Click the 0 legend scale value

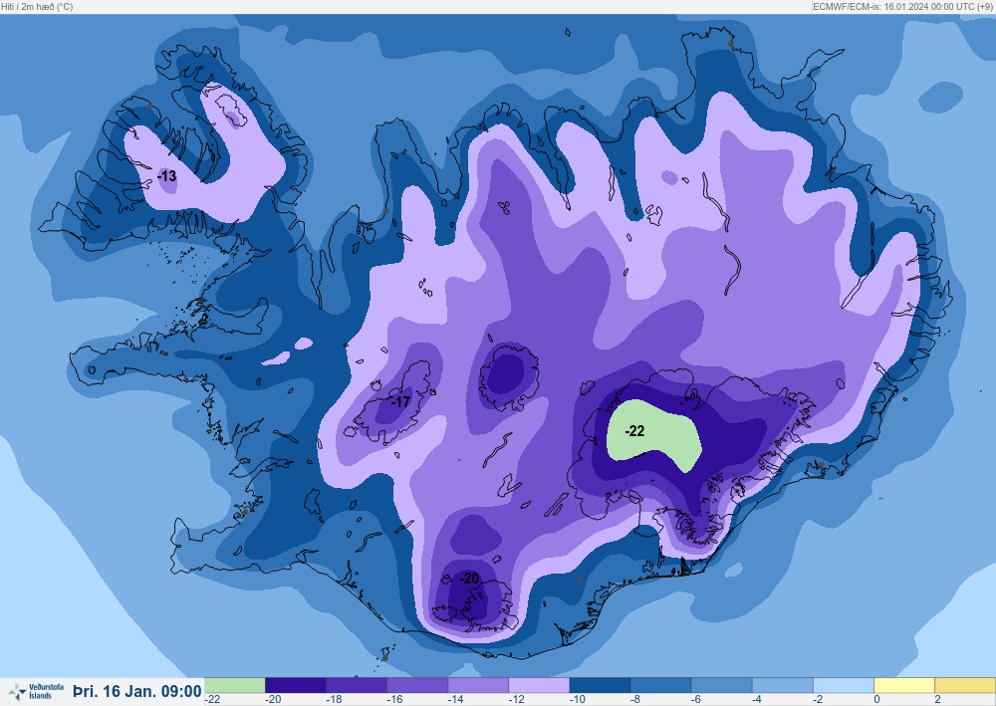tap(877, 699)
